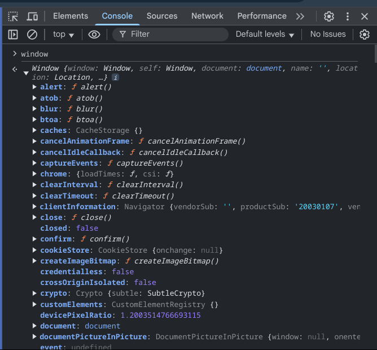Viewport: 377px width, 350px height.
Task: Open the Default levels dropdown
Action: coord(265,34)
